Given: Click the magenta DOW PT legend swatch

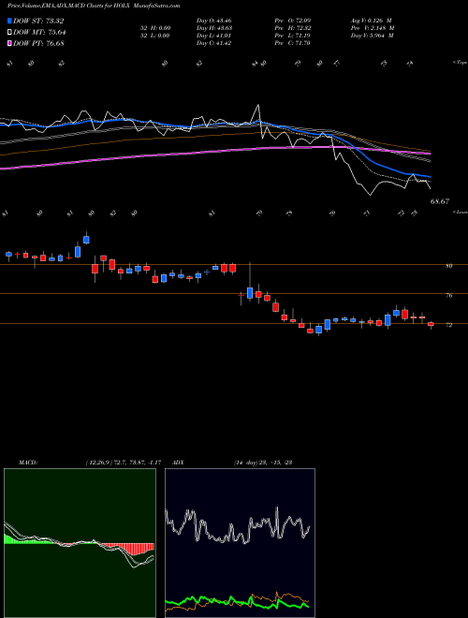Looking at the screenshot, I should coord(10,43).
